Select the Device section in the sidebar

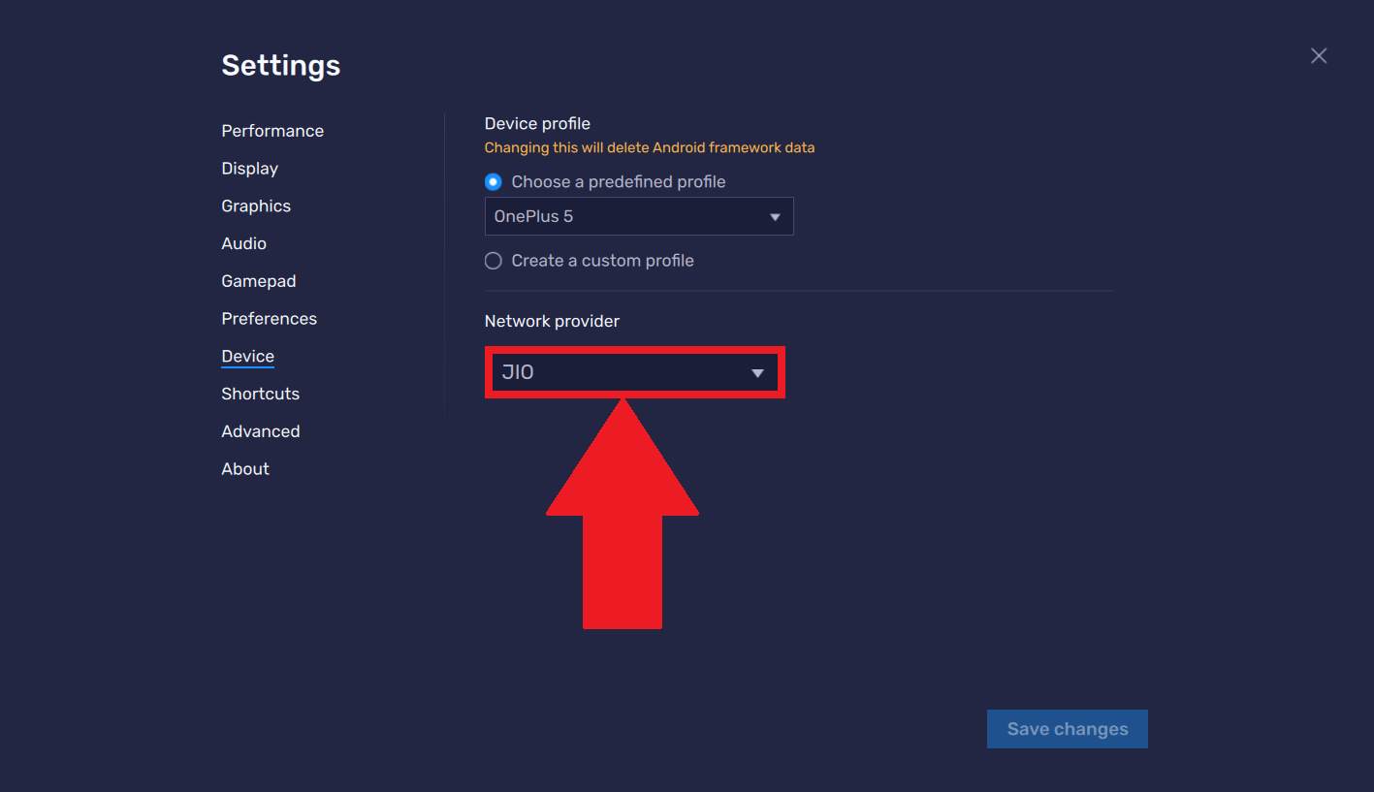tap(247, 357)
